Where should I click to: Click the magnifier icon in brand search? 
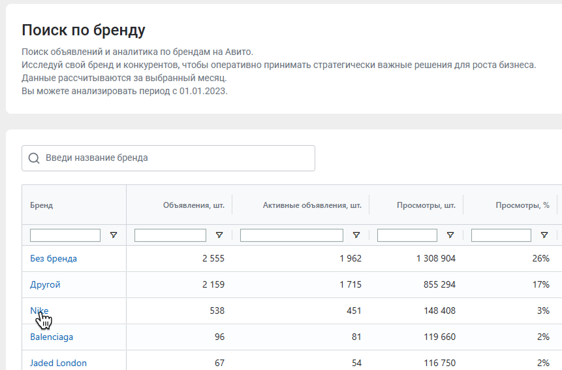[34, 158]
